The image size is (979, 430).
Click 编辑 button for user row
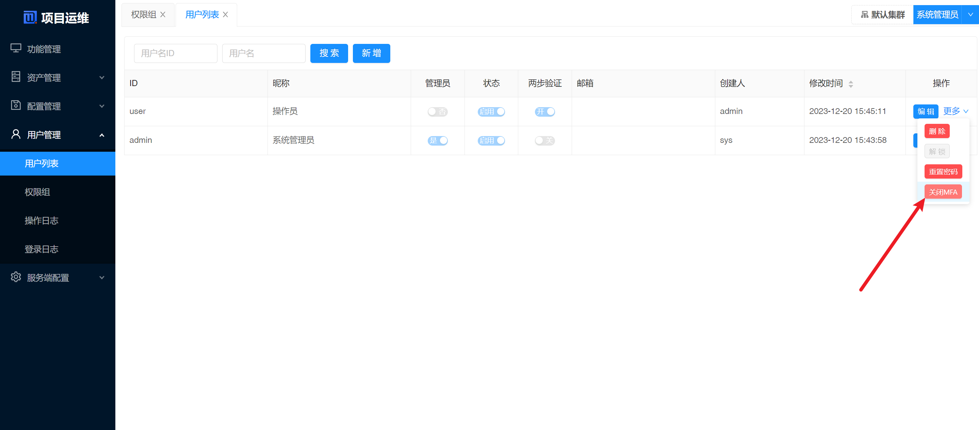point(926,111)
